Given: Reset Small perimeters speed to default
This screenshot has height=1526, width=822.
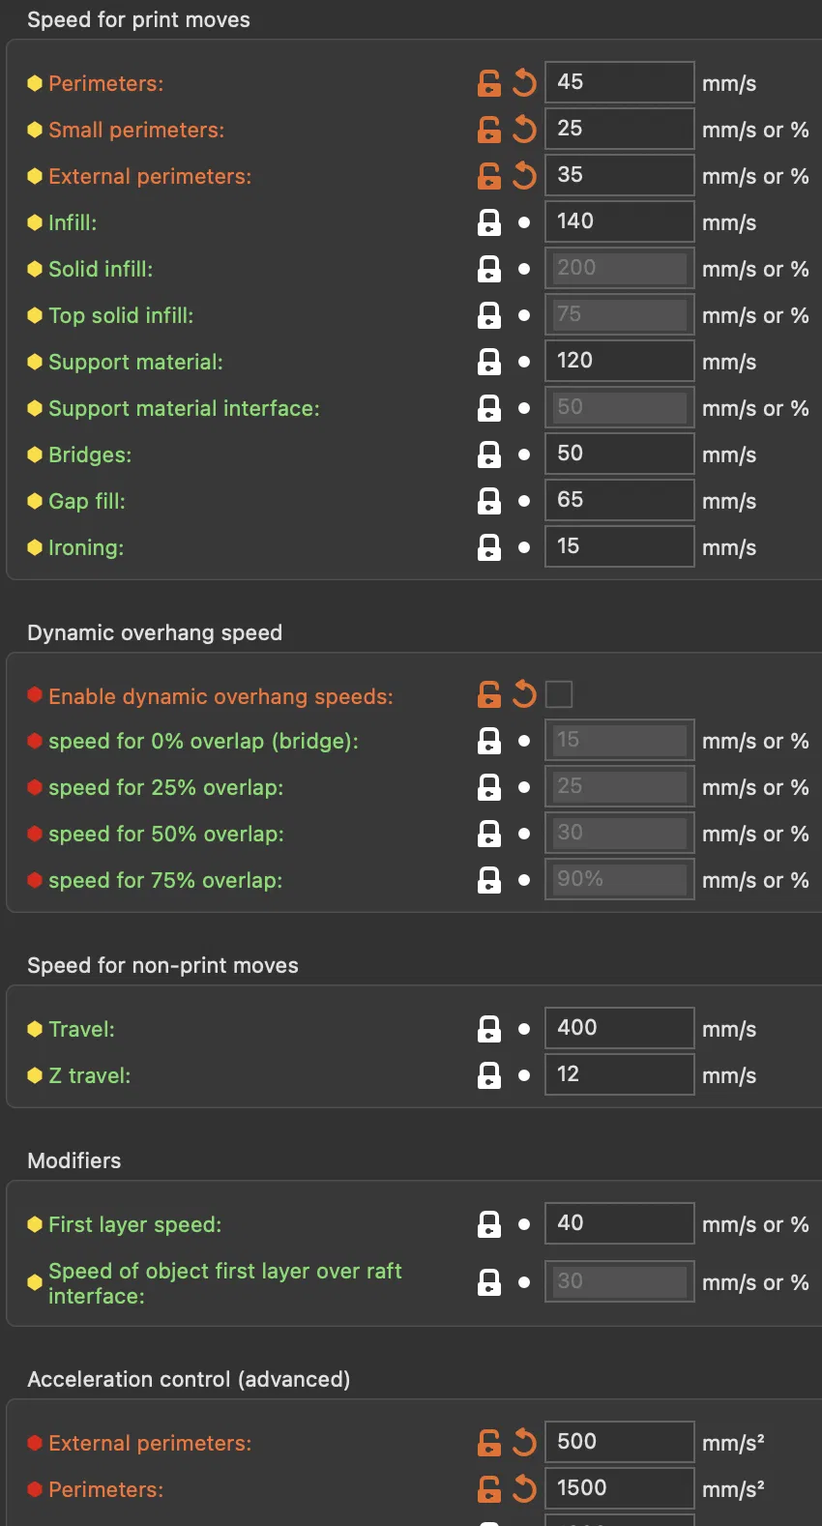Looking at the screenshot, I should pos(524,130).
